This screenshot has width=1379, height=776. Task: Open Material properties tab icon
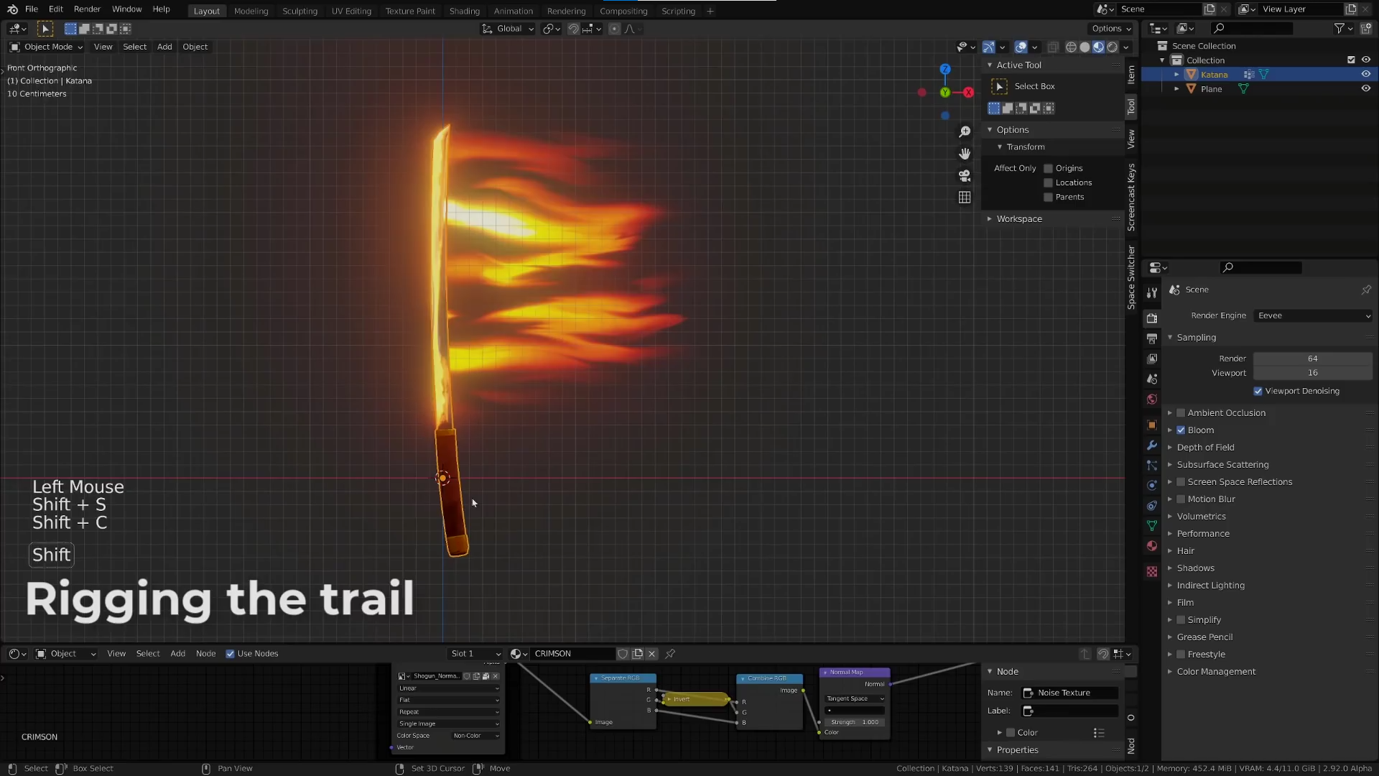tap(1152, 546)
